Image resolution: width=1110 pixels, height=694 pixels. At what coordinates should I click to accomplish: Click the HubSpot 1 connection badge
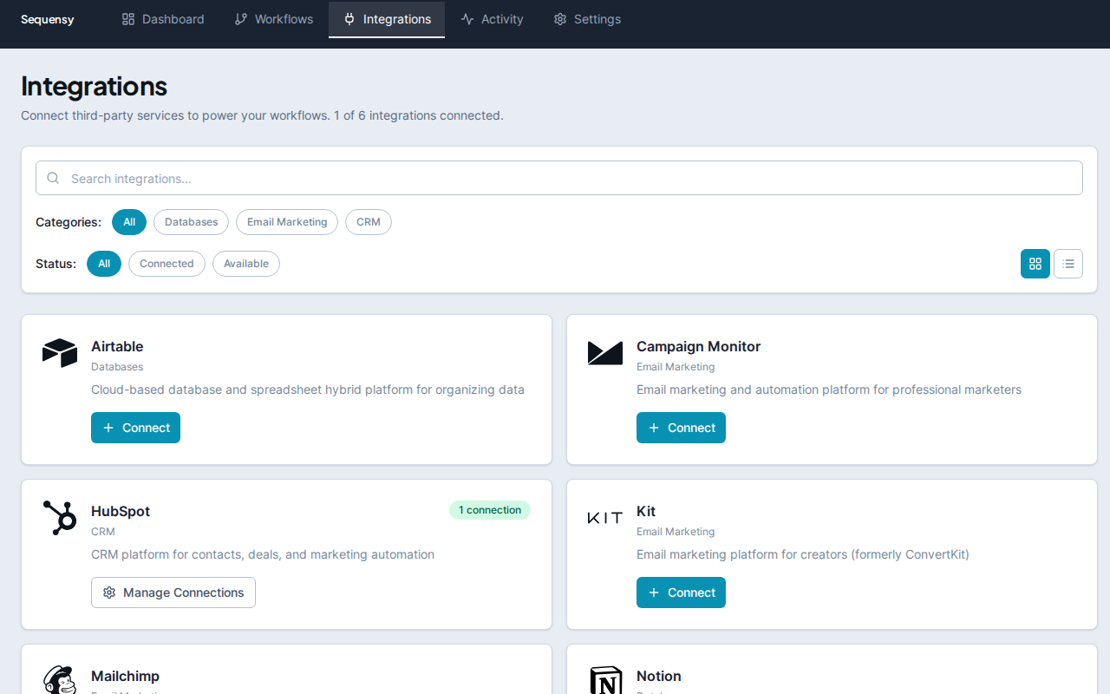[490, 510]
